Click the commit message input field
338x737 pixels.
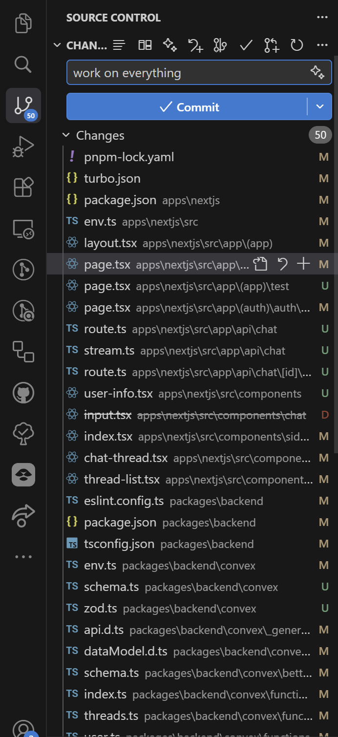tap(188, 73)
